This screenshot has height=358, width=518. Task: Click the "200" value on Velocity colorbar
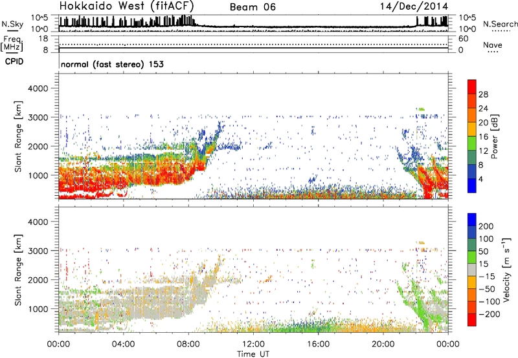coord(486,226)
